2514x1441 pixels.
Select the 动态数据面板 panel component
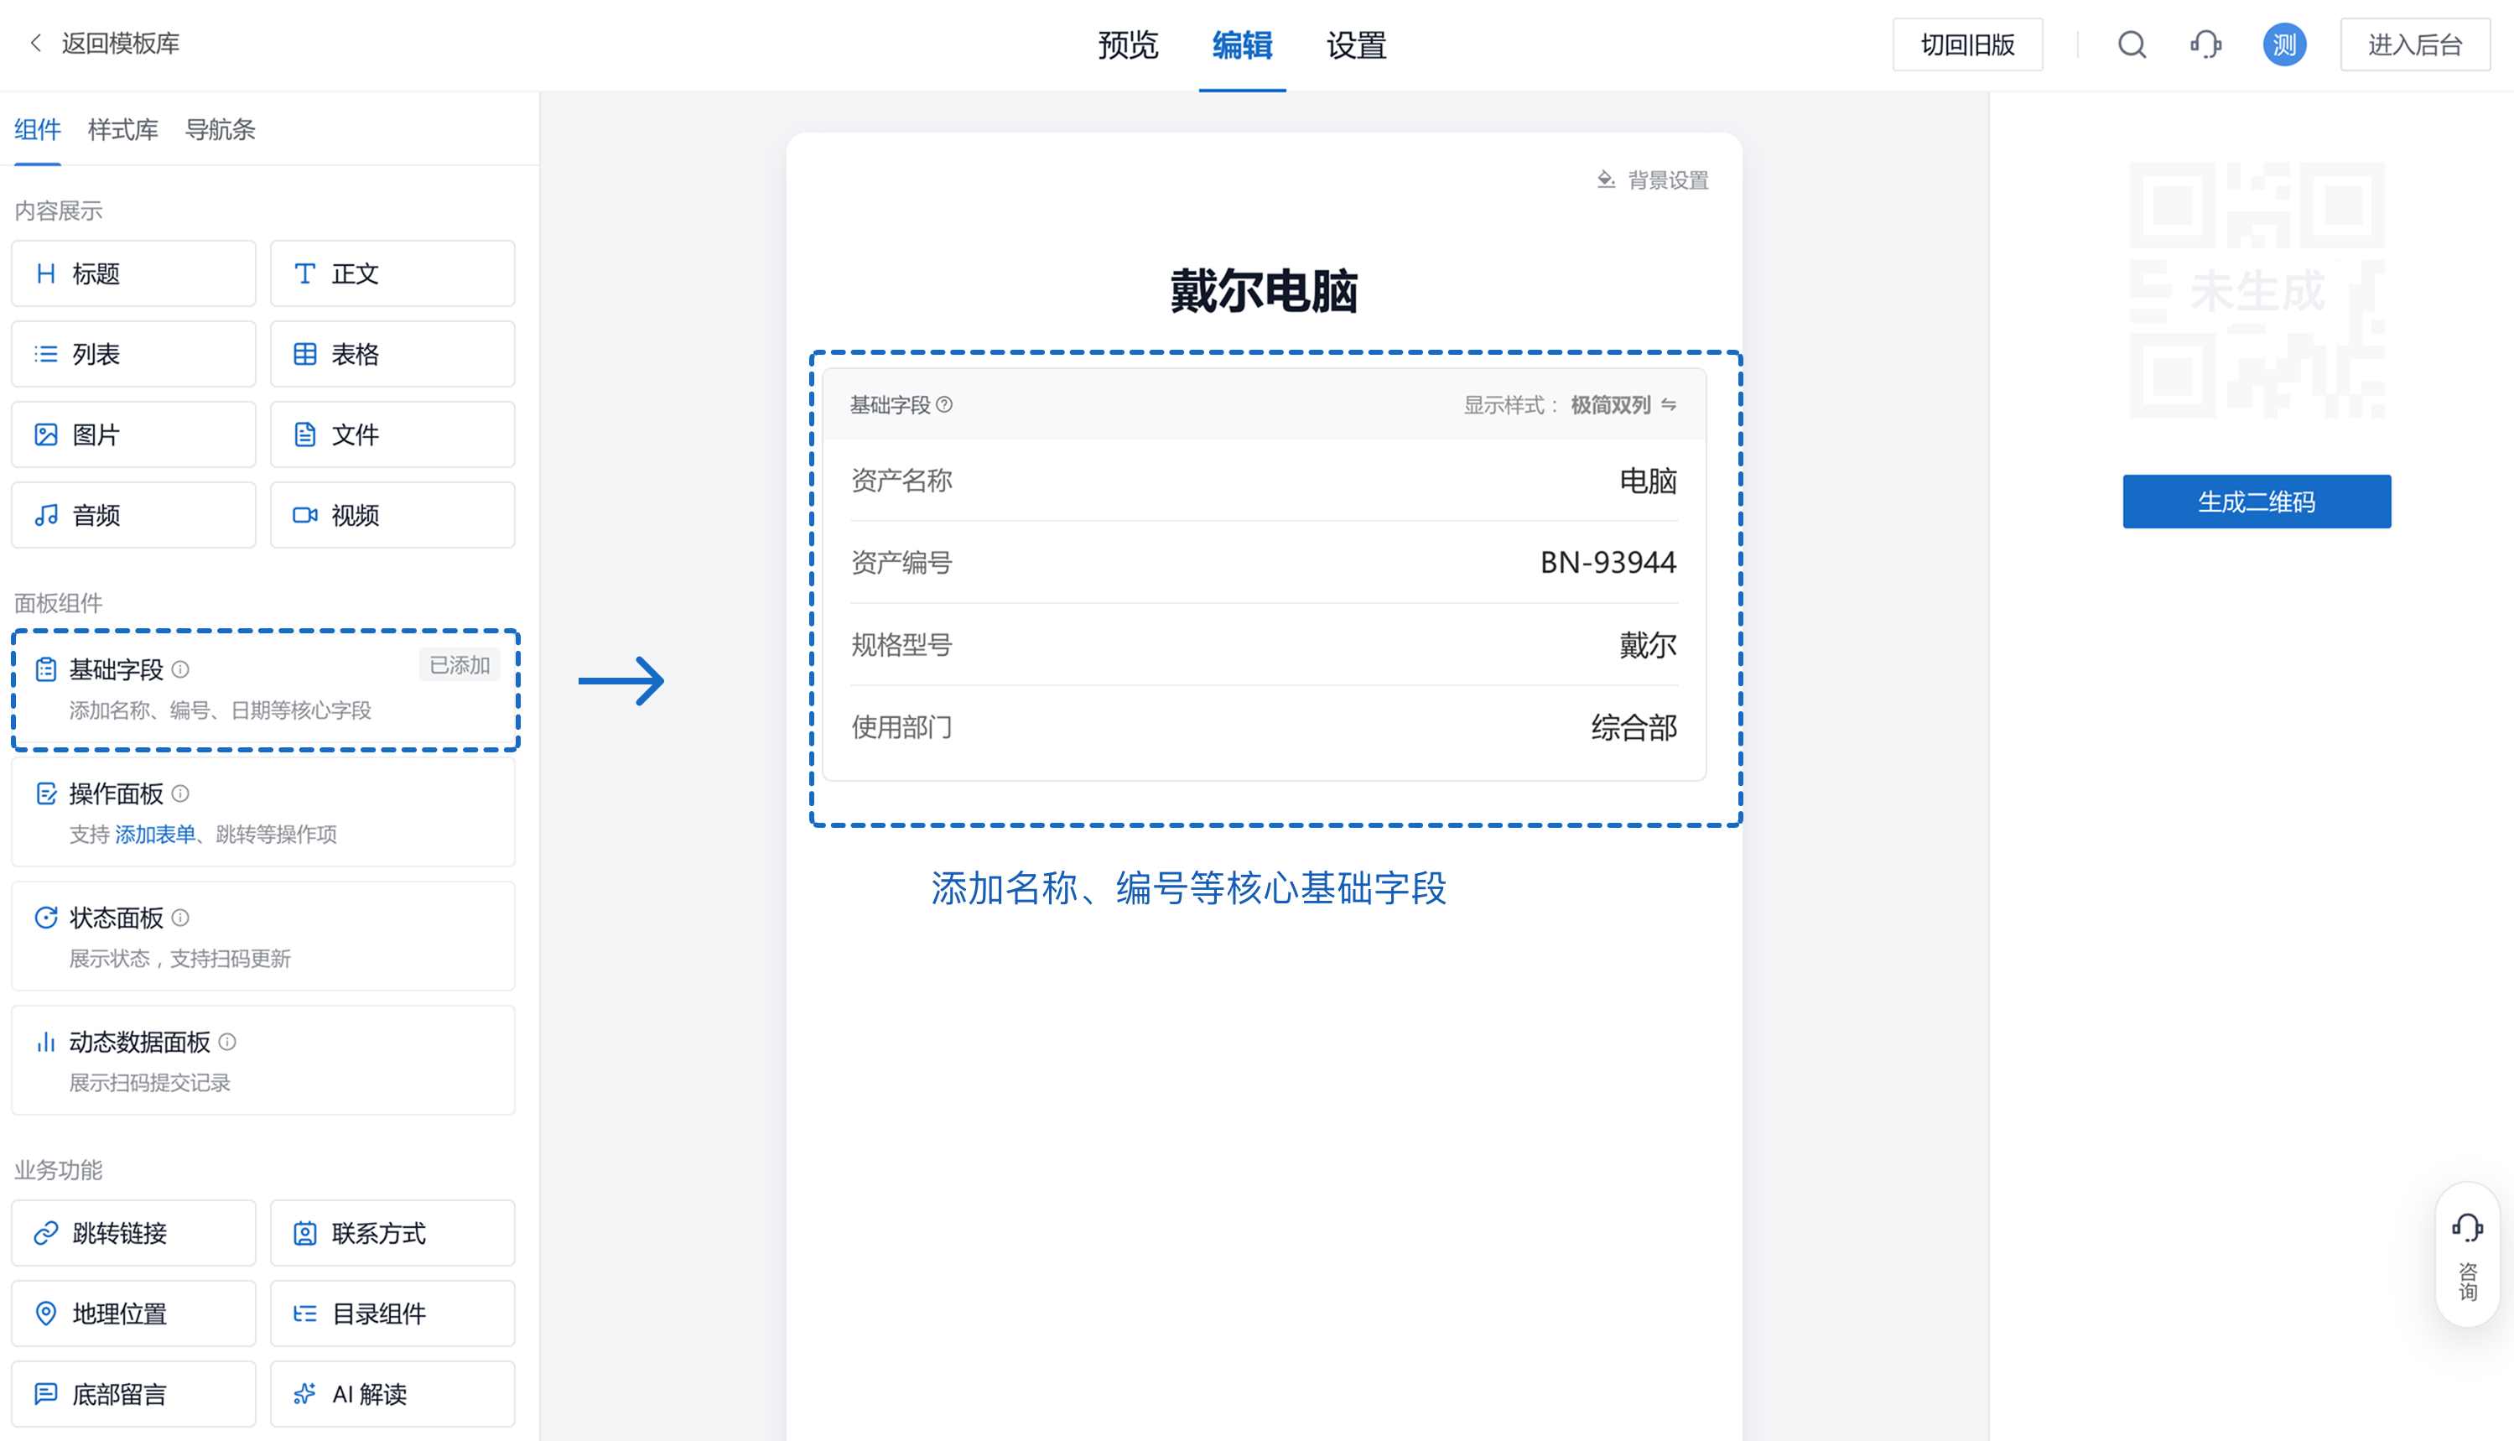tap(263, 1061)
